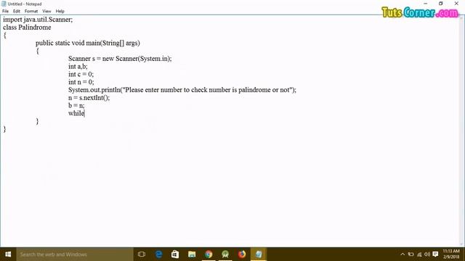Click the 'public static void main(String[] args)' line
This screenshot has height=261, width=465.
point(88,43)
